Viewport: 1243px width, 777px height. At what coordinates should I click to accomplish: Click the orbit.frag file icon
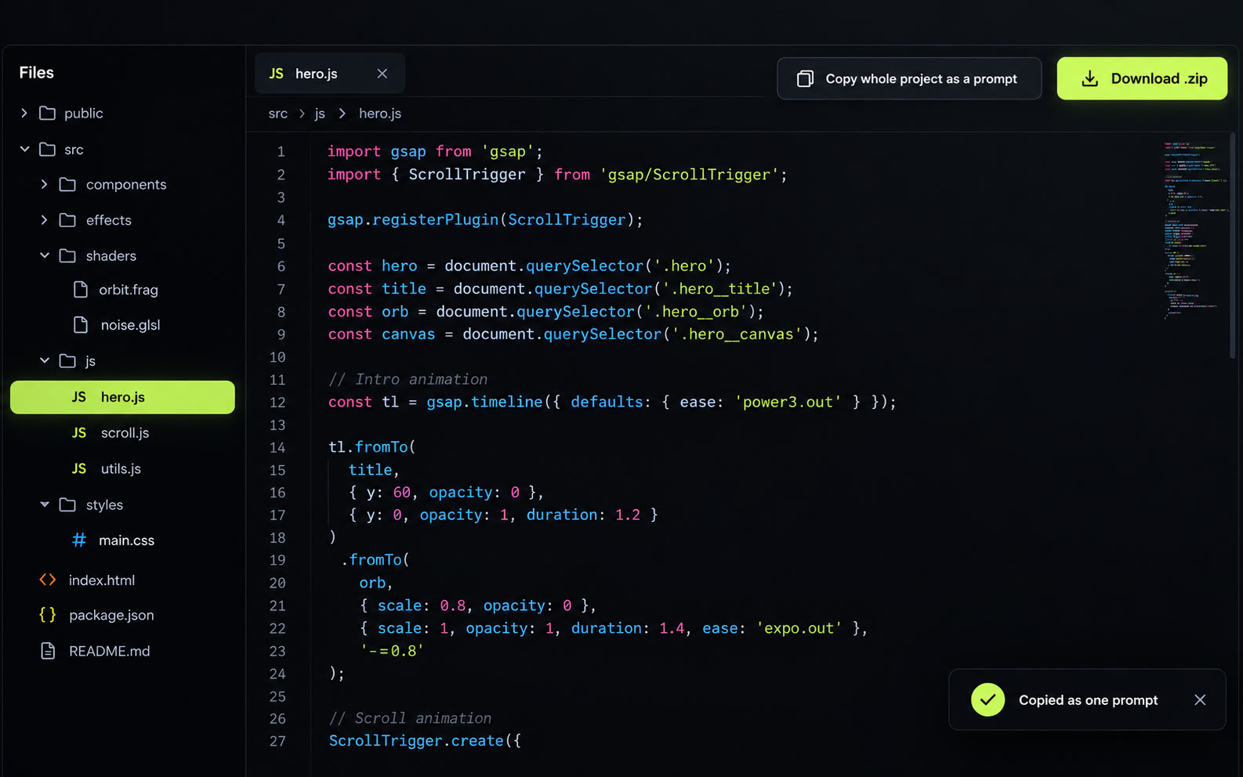pyautogui.click(x=80, y=290)
